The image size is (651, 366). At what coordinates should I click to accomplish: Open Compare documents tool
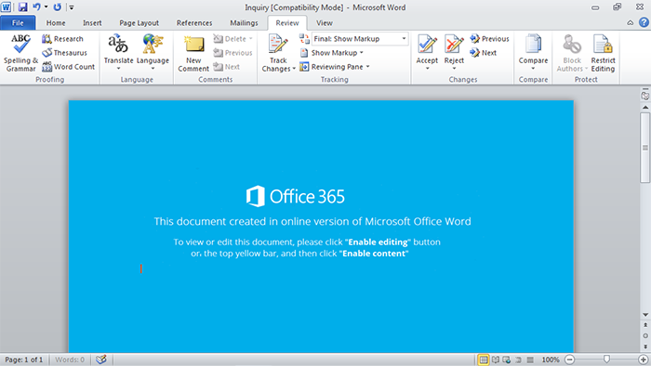[533, 52]
